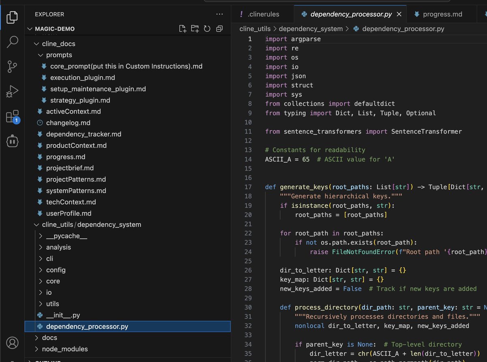Click Collapse Folders in Explorer icon
487x362 pixels.
pos(219,29)
